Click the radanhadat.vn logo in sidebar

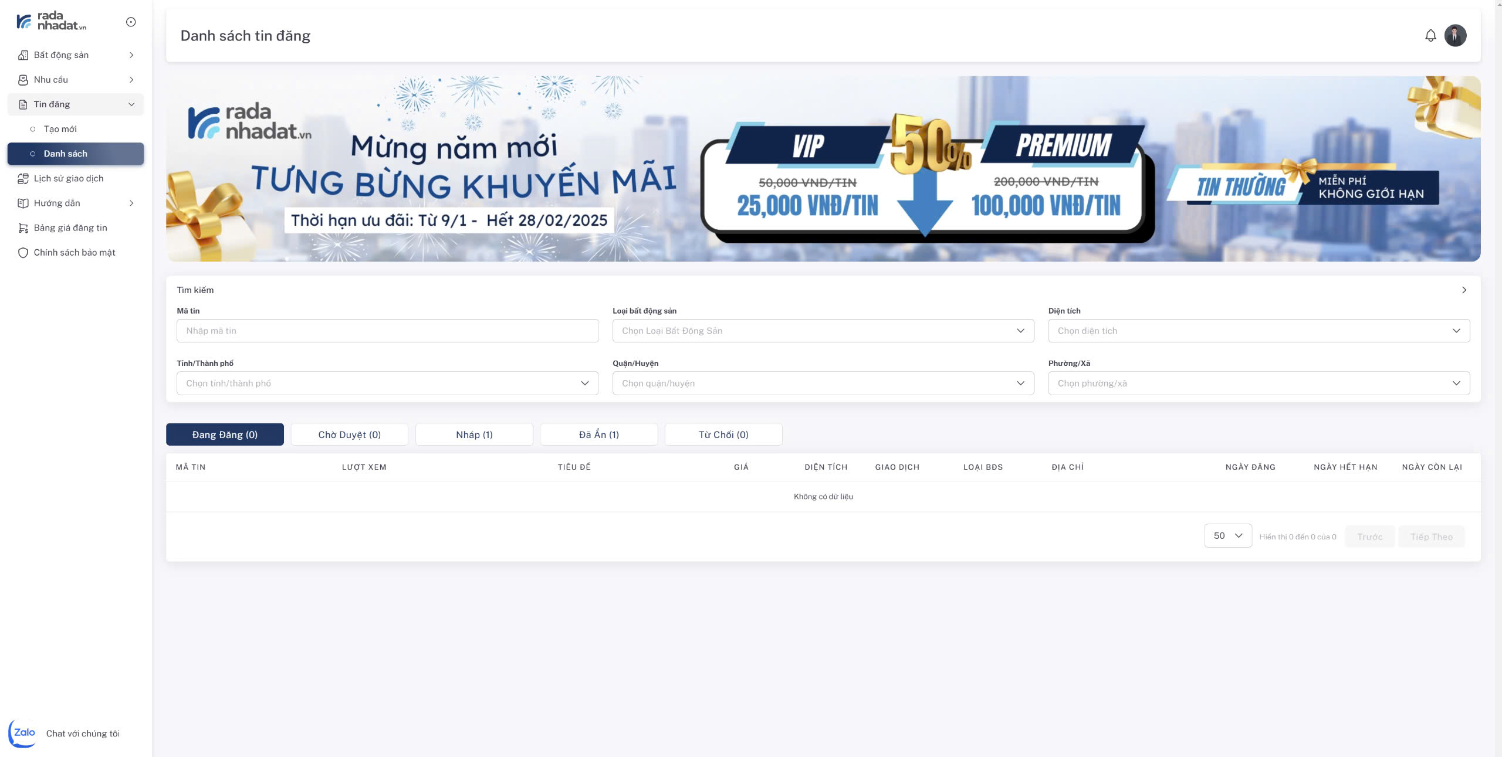coord(52,21)
